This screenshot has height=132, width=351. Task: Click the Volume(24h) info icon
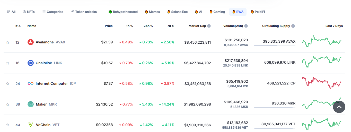coord(246,26)
